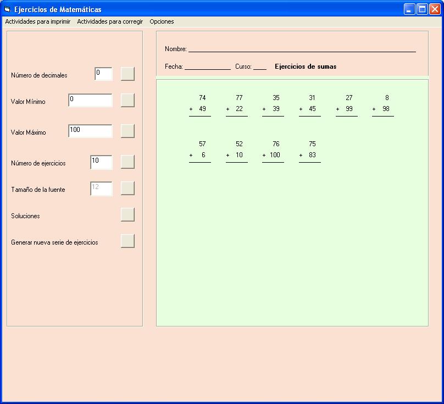Maximize the Ejercicios de Matemáticas window
This screenshot has height=404, width=444.
coord(422,9)
